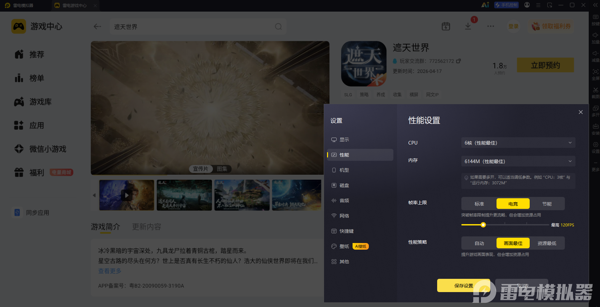
Task: Select the 性能 settings category
Action: click(x=360, y=155)
